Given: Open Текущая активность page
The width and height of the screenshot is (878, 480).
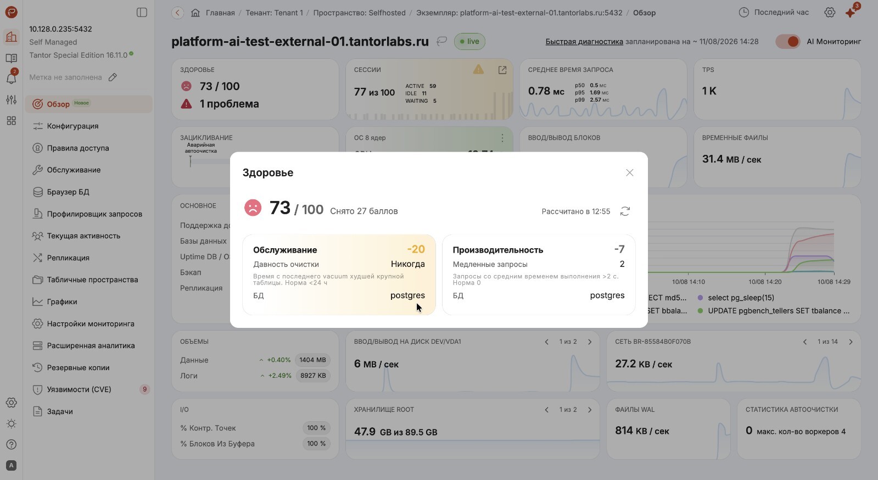Looking at the screenshot, I should (x=89, y=236).
